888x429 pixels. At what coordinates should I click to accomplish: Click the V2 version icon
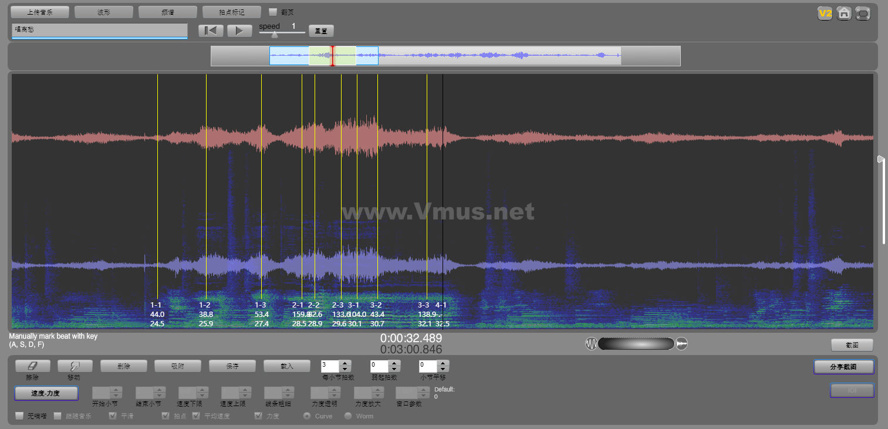tap(825, 13)
